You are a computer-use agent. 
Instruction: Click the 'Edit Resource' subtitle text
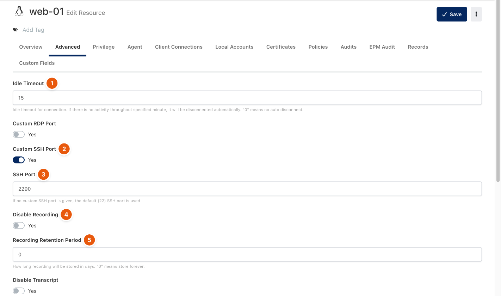click(x=86, y=13)
